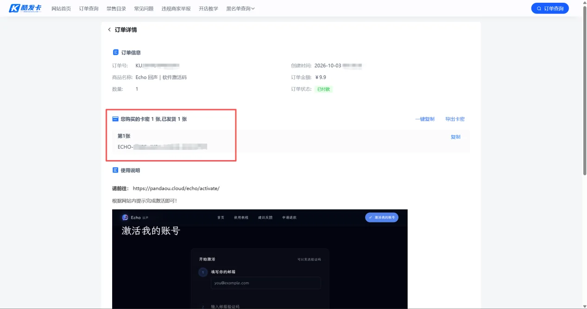The height and width of the screenshot is (309, 587).
Task: Click the Echo logo in the embedded screenshot
Action: 125,217
